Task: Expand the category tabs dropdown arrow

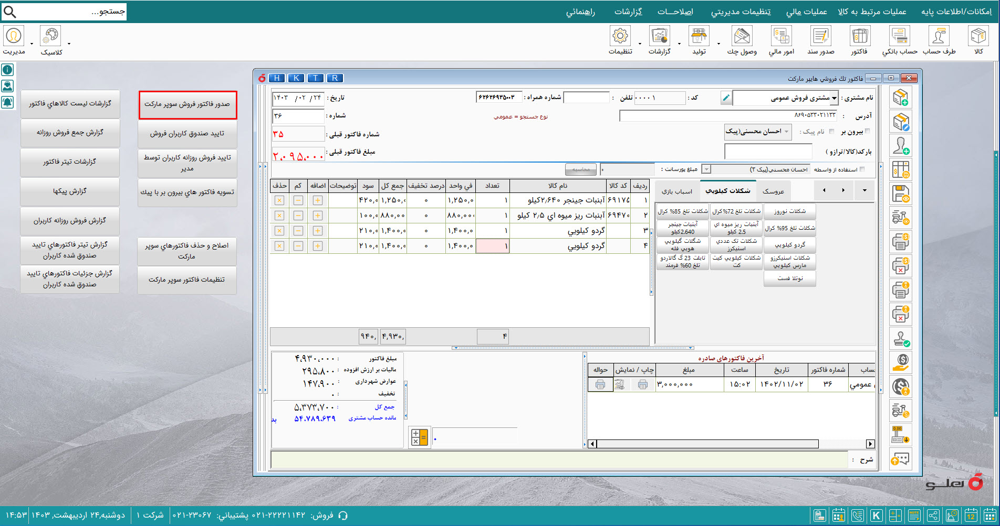Action: [x=864, y=190]
